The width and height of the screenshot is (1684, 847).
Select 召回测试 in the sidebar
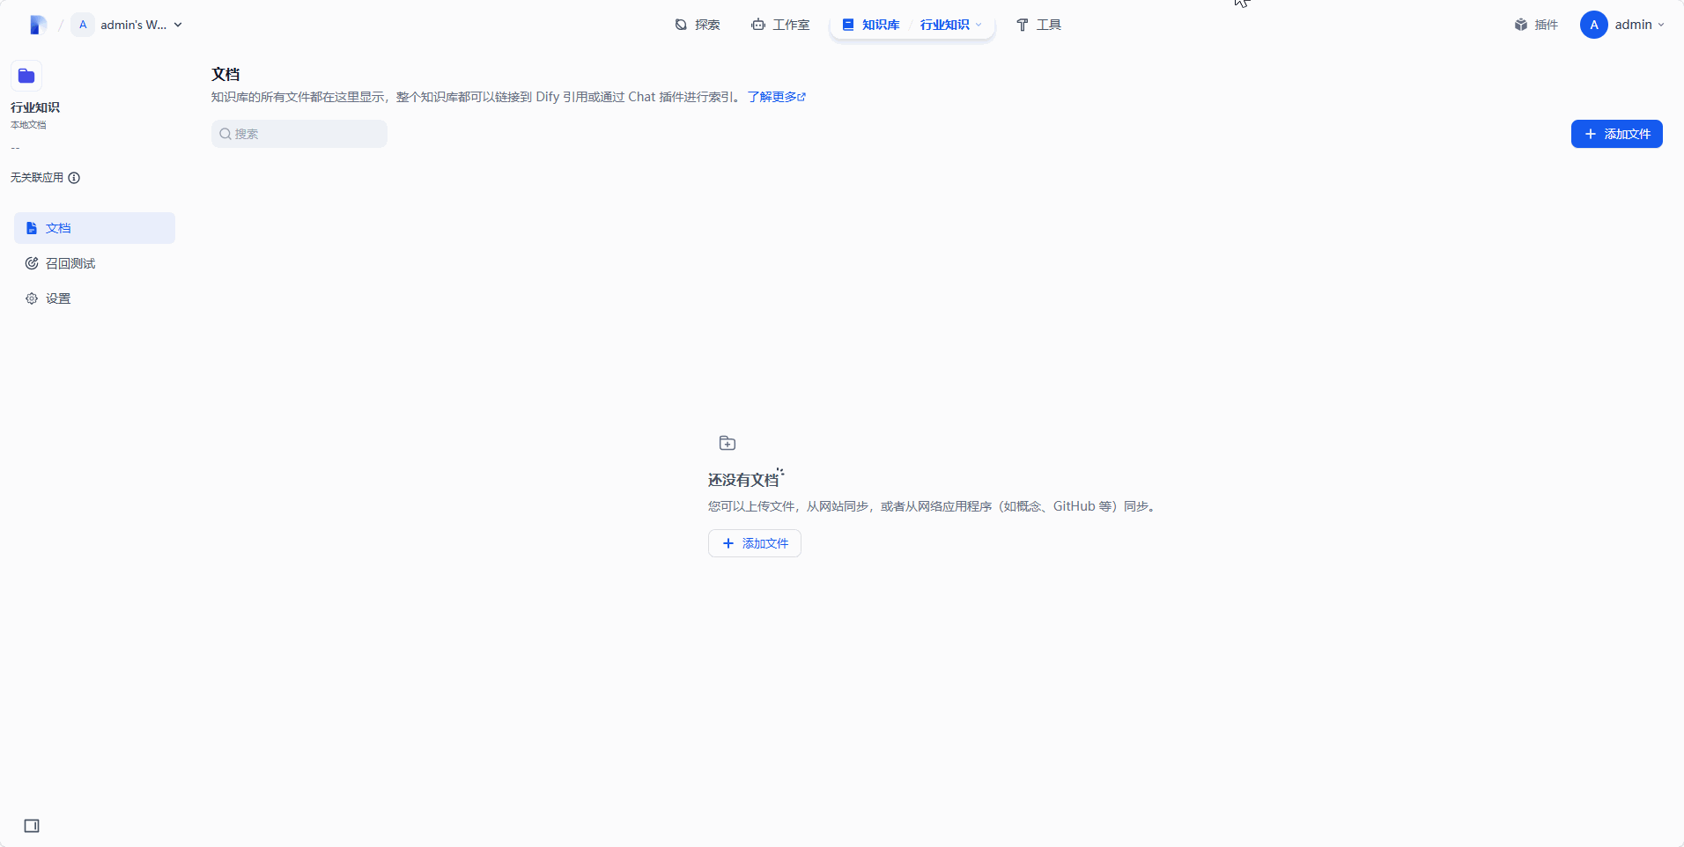point(70,262)
